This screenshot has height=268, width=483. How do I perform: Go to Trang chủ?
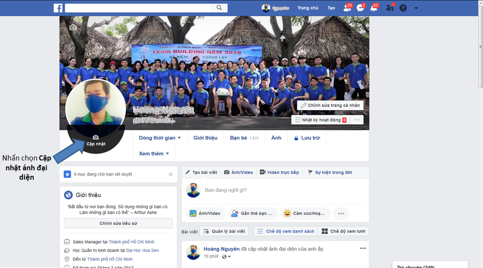point(308,8)
